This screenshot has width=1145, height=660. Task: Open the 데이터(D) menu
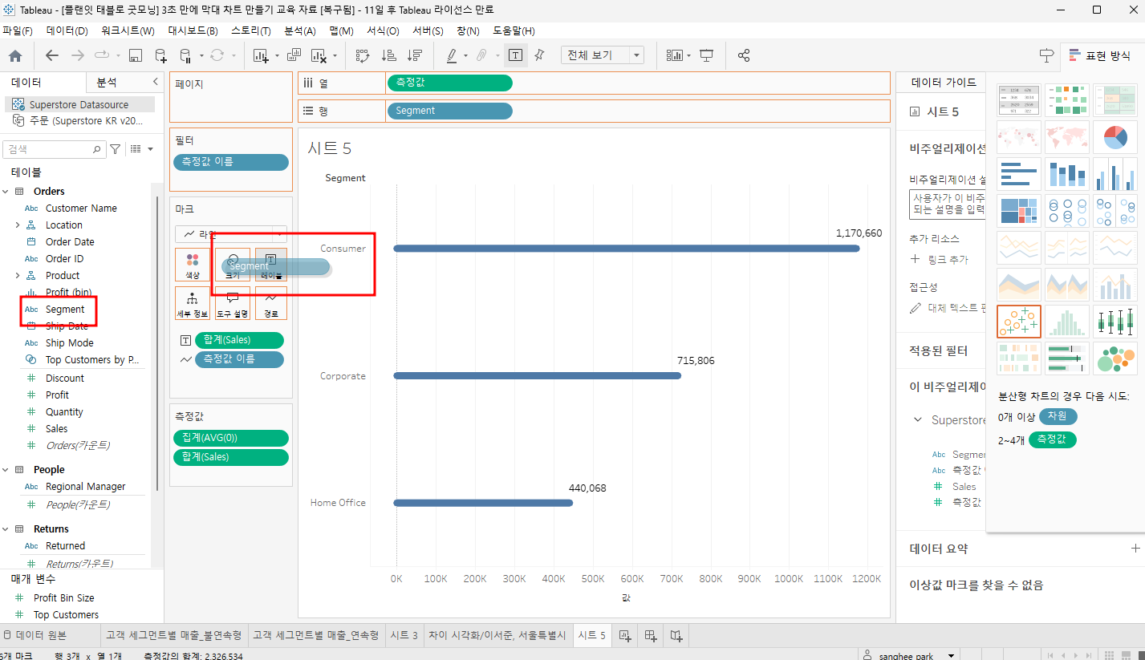coord(67,30)
